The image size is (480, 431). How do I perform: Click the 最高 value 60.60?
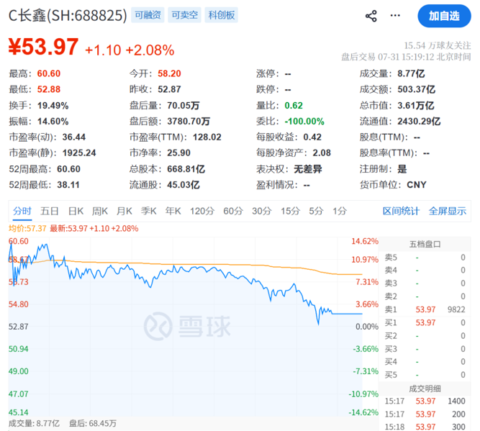click(49, 73)
